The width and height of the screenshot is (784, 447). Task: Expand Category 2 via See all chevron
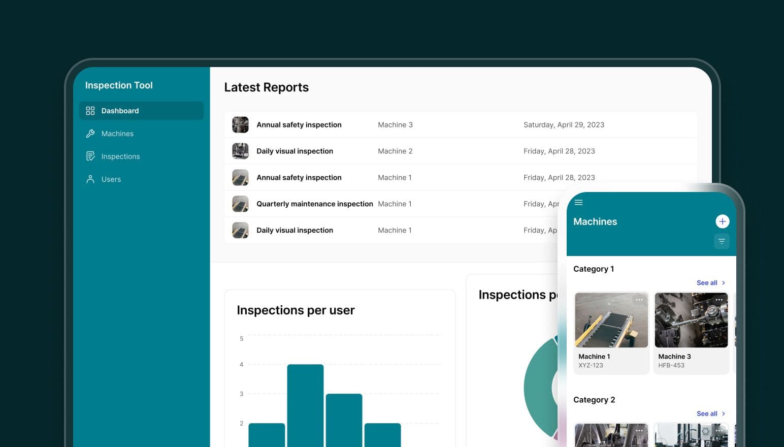click(x=724, y=414)
